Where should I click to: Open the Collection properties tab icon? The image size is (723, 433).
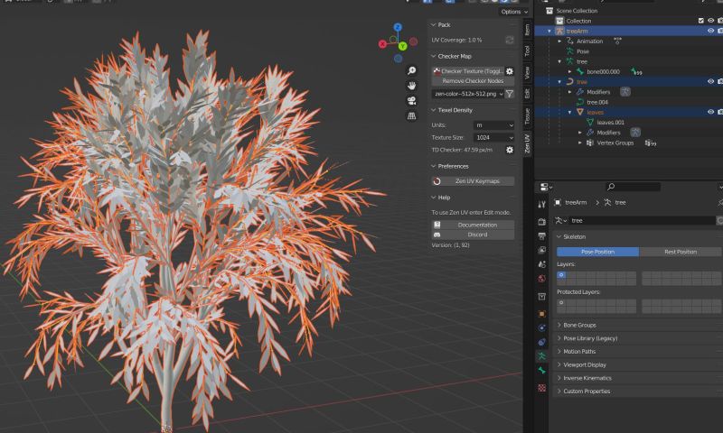tap(541, 297)
